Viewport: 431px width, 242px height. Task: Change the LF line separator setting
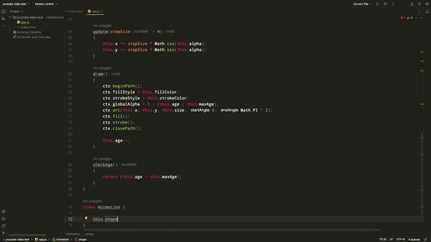coord(391,239)
